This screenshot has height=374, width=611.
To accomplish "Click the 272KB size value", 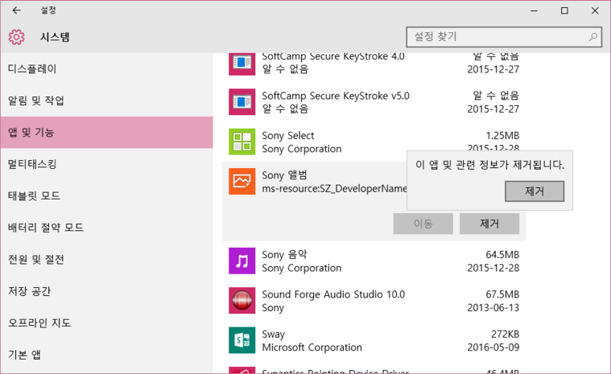I will [505, 334].
